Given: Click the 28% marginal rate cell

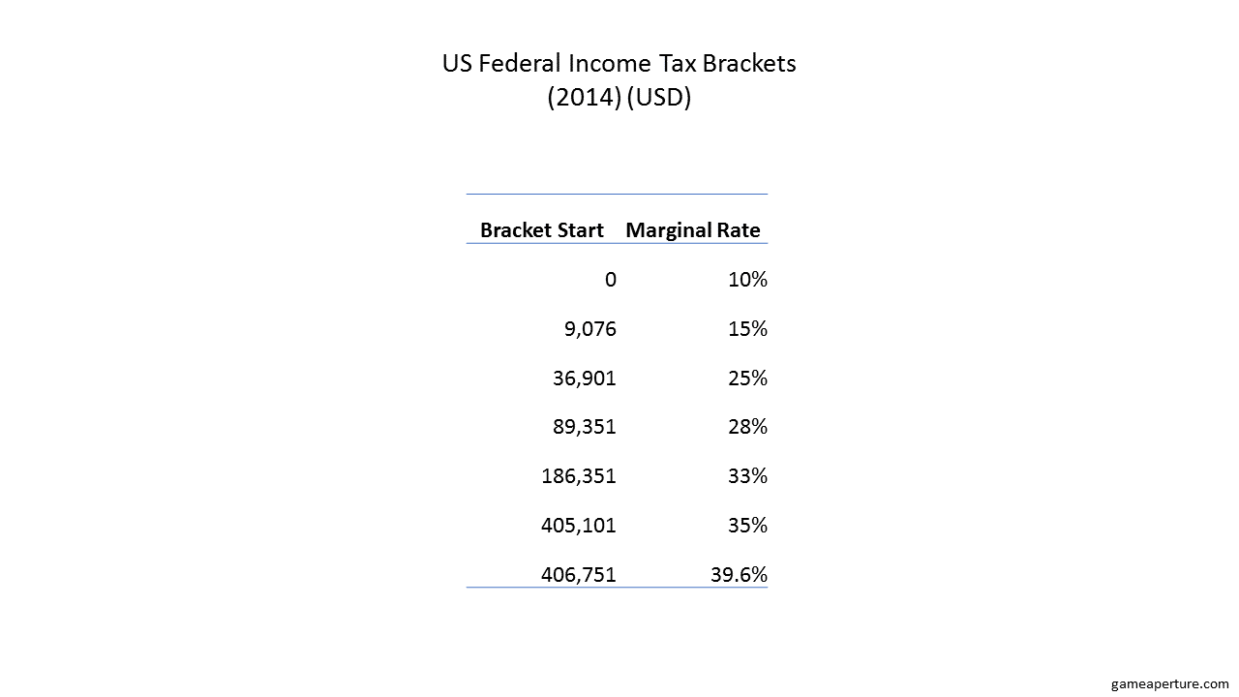Looking at the screenshot, I should point(747,428).
